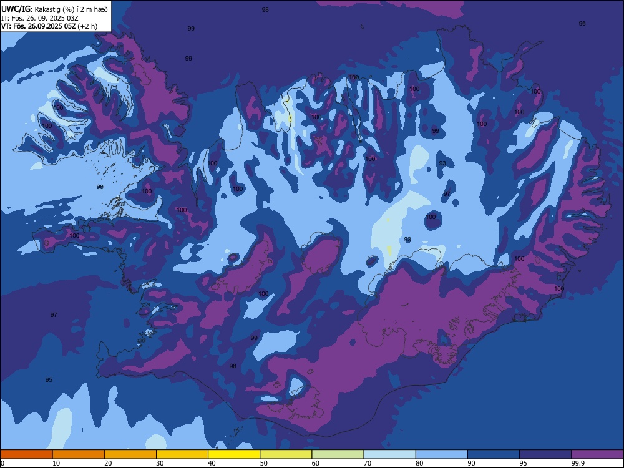Image resolution: width=624 pixels, height=468 pixels.
Task: Click the '60' tick label on the legend
Action: pos(316,463)
